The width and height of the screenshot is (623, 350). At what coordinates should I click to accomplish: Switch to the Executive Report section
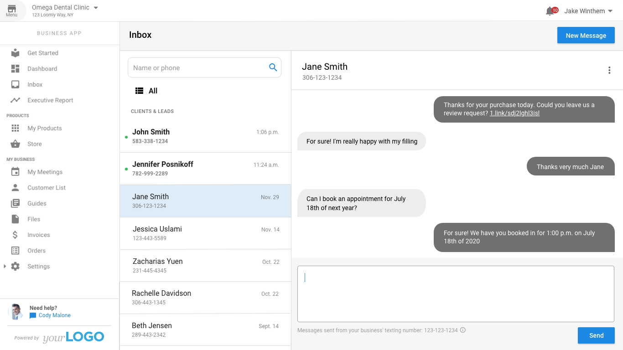pos(47,100)
